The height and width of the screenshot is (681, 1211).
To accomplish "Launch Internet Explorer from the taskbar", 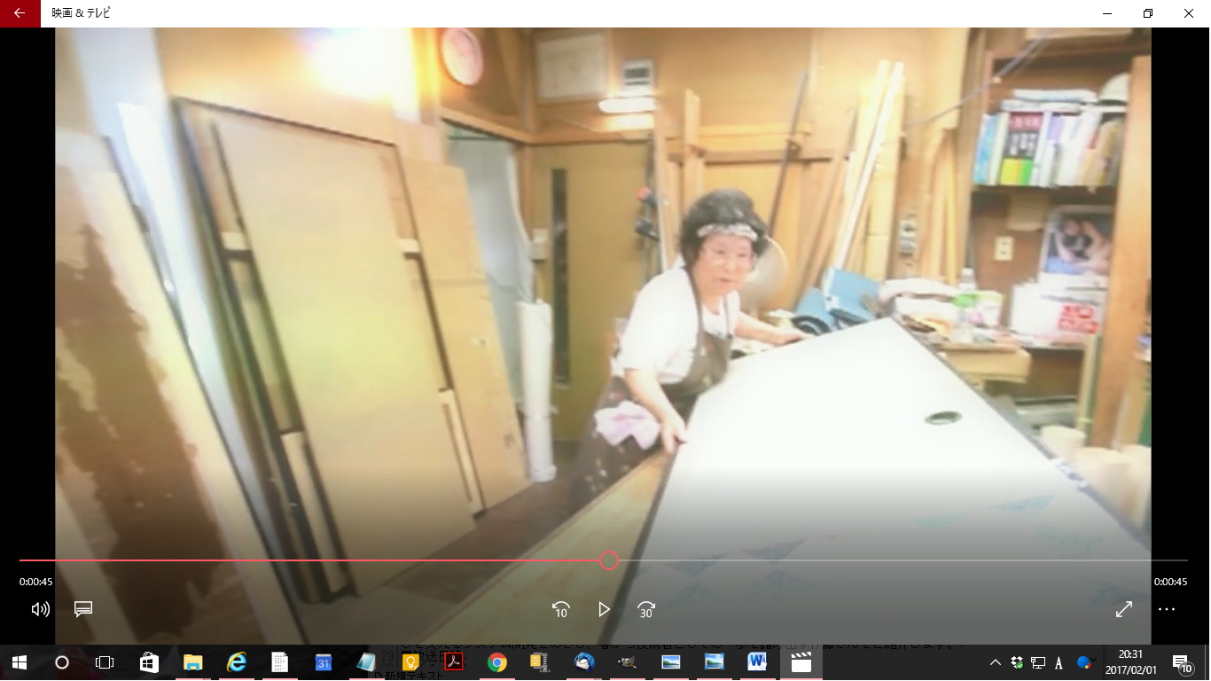I will pyautogui.click(x=236, y=662).
